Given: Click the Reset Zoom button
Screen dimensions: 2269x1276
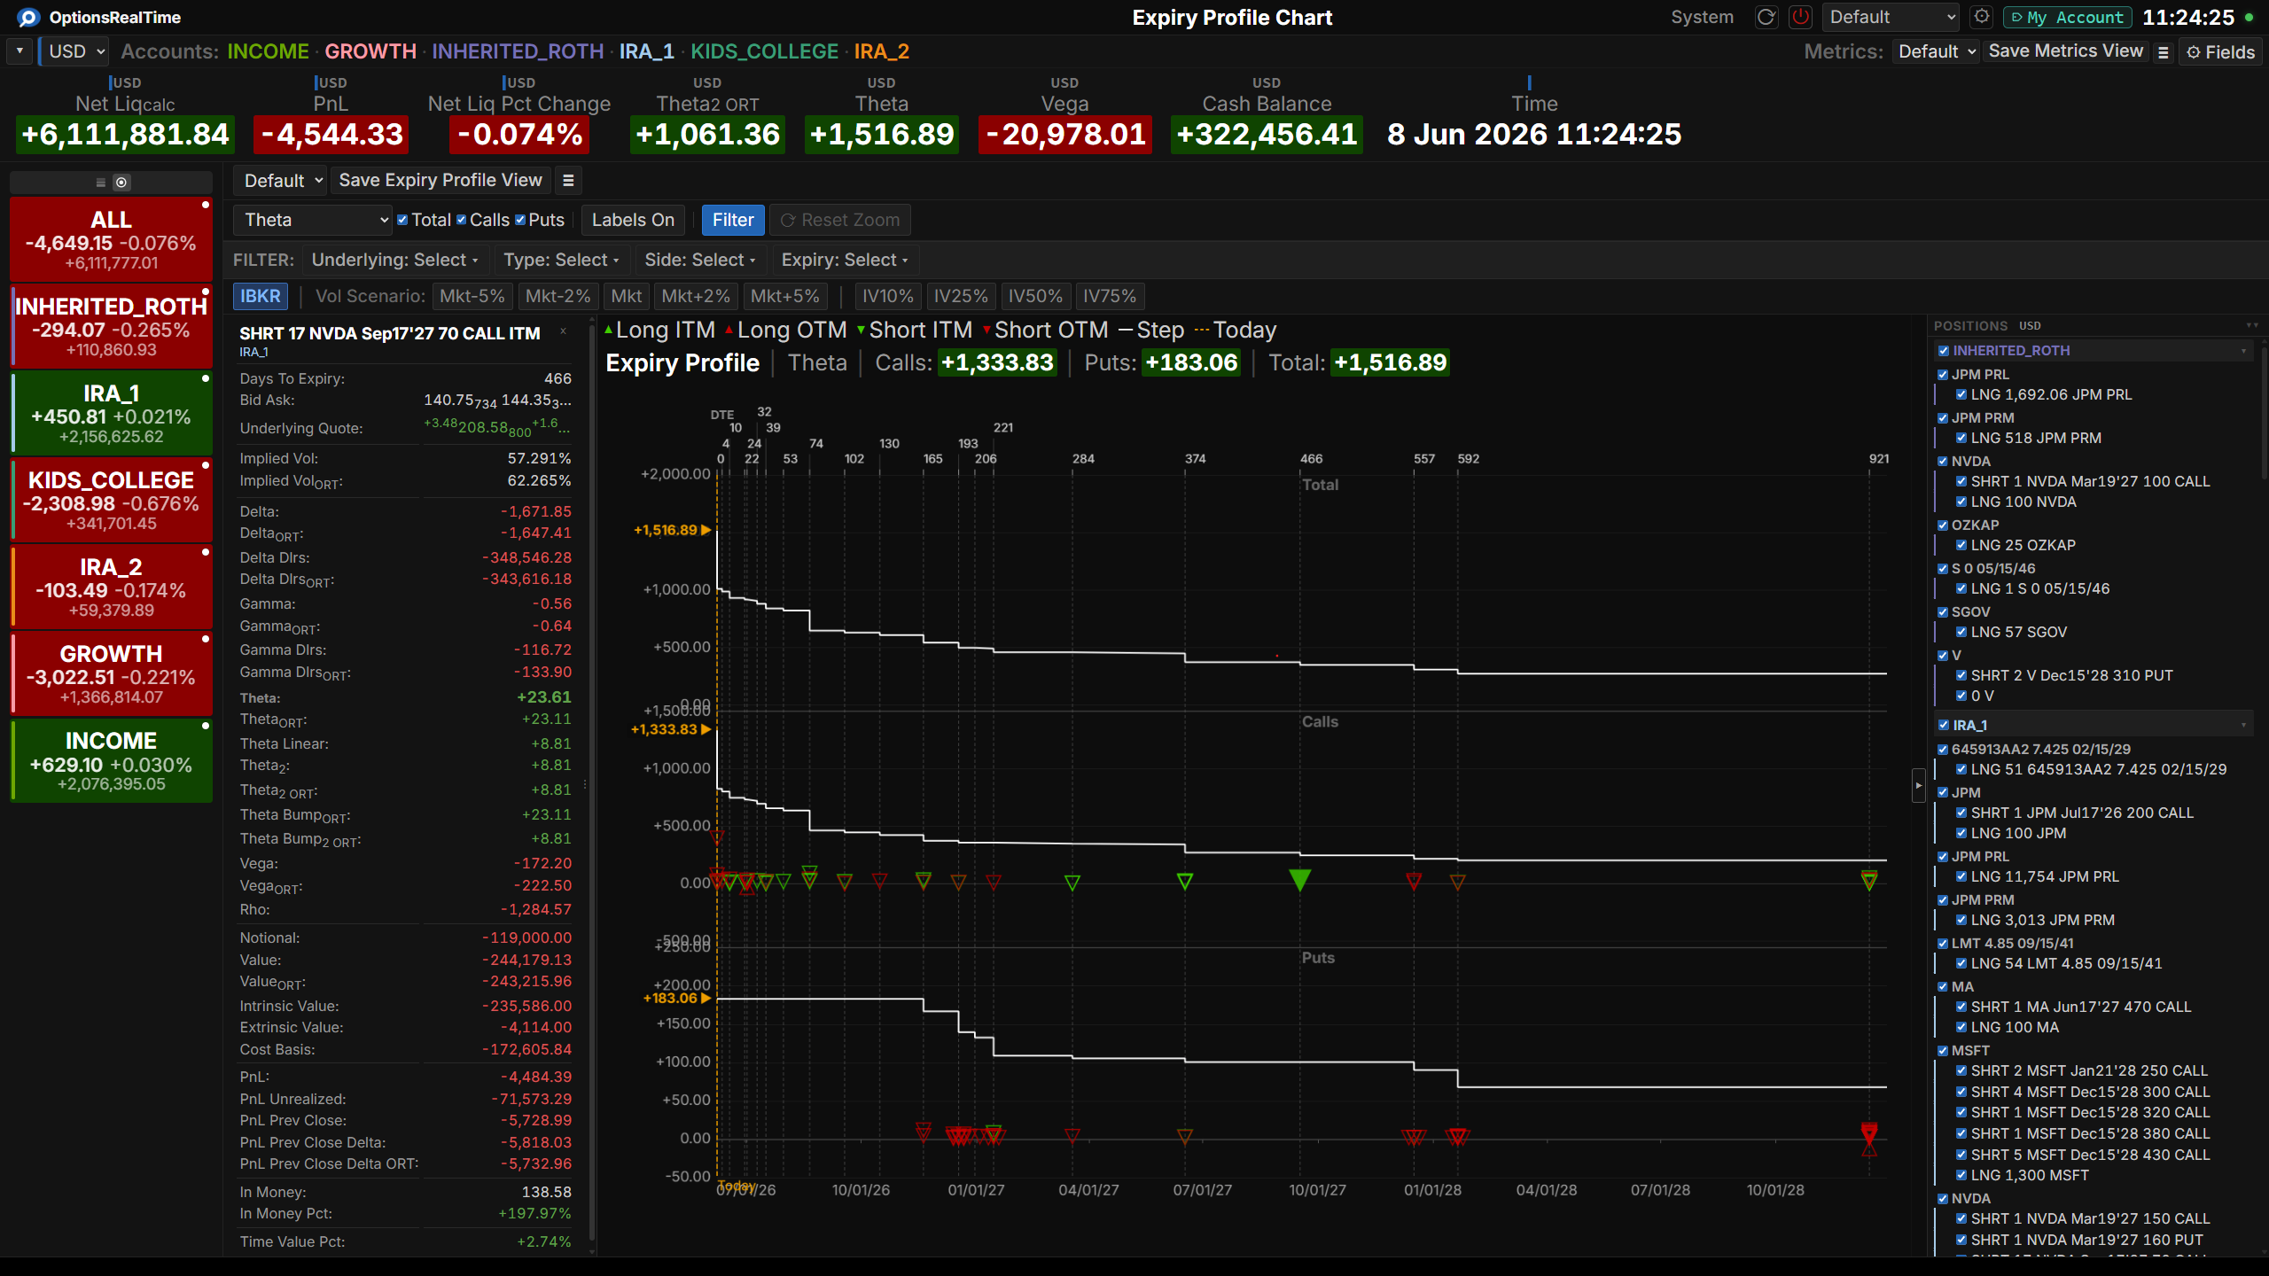Looking at the screenshot, I should pyautogui.click(x=839, y=220).
